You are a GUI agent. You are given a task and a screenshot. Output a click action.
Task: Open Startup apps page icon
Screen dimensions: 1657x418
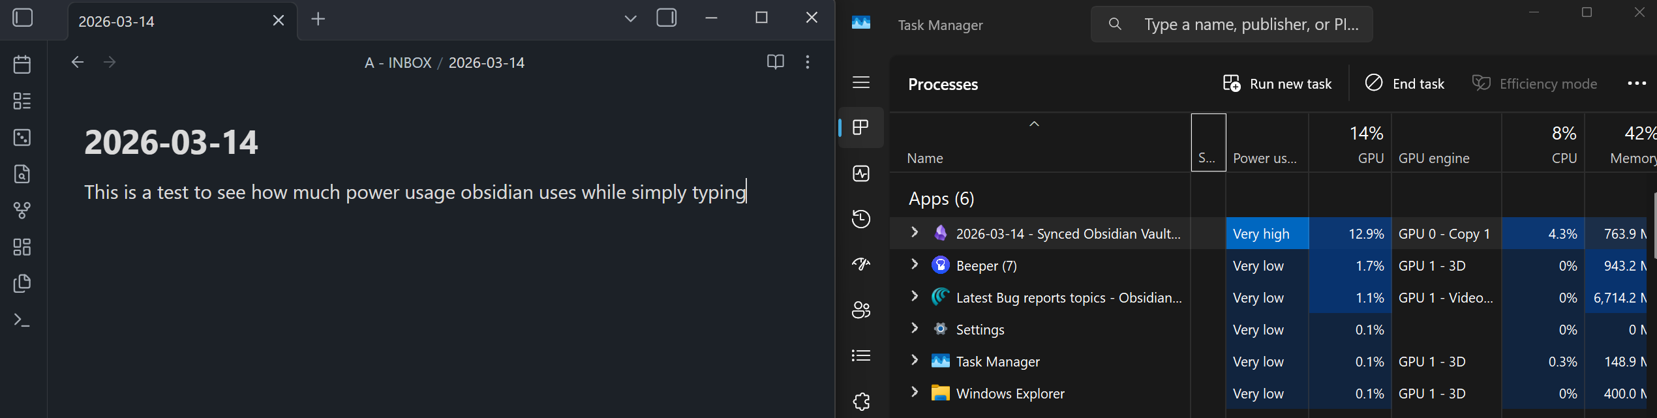pyautogui.click(x=861, y=264)
